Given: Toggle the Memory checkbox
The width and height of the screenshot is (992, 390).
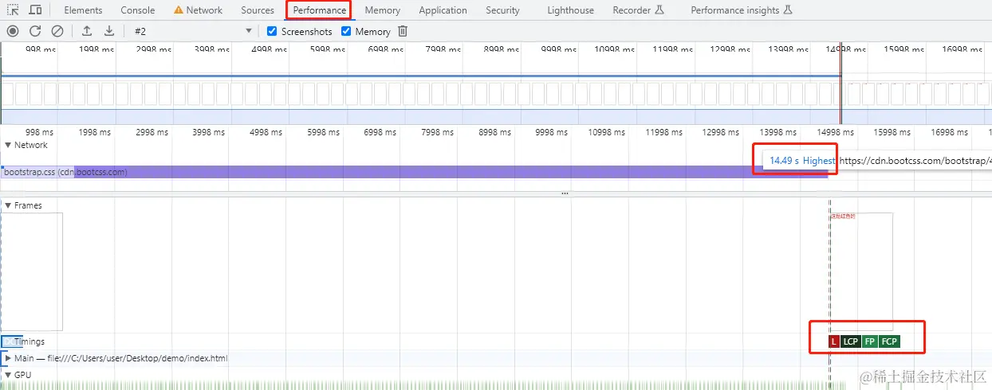Looking at the screenshot, I should tap(346, 31).
